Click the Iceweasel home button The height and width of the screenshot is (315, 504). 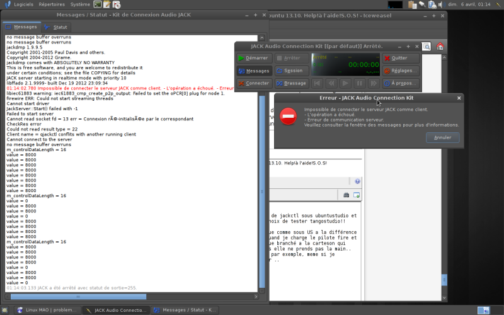point(440,46)
